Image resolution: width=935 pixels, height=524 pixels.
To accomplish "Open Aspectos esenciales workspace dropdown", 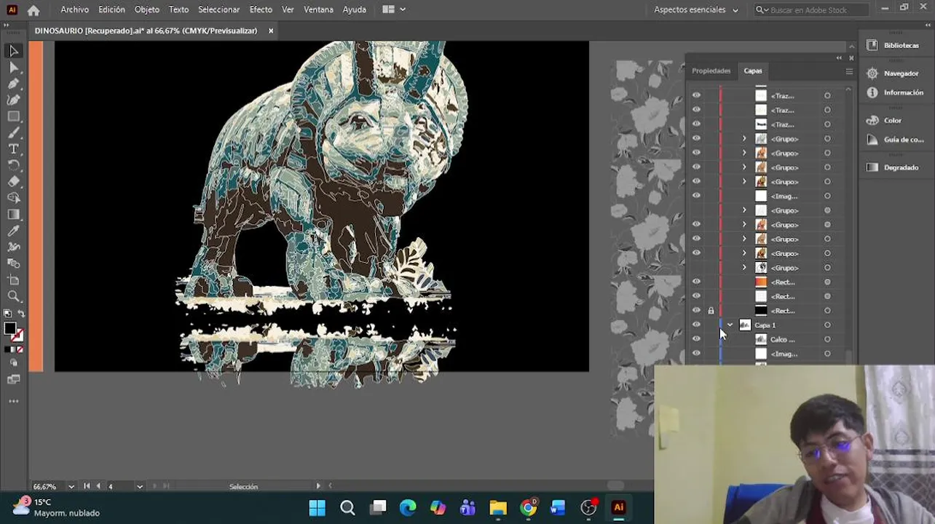I will 695,10.
